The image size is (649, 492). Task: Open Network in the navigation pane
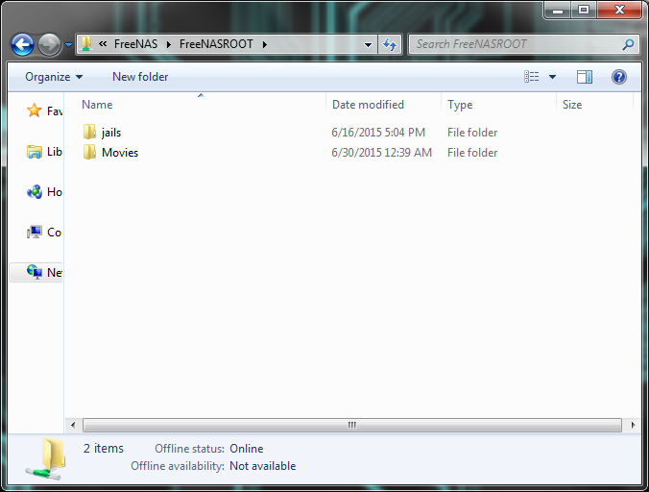coord(36,273)
